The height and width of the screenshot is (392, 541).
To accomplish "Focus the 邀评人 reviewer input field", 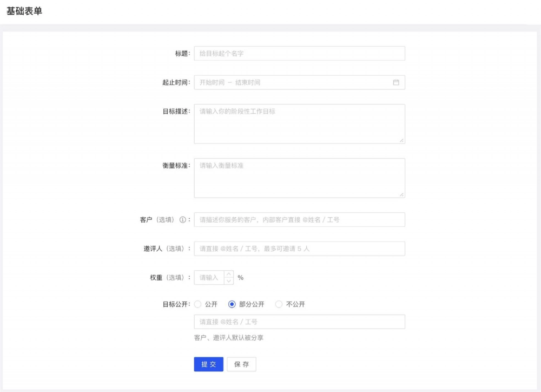I will (x=299, y=249).
